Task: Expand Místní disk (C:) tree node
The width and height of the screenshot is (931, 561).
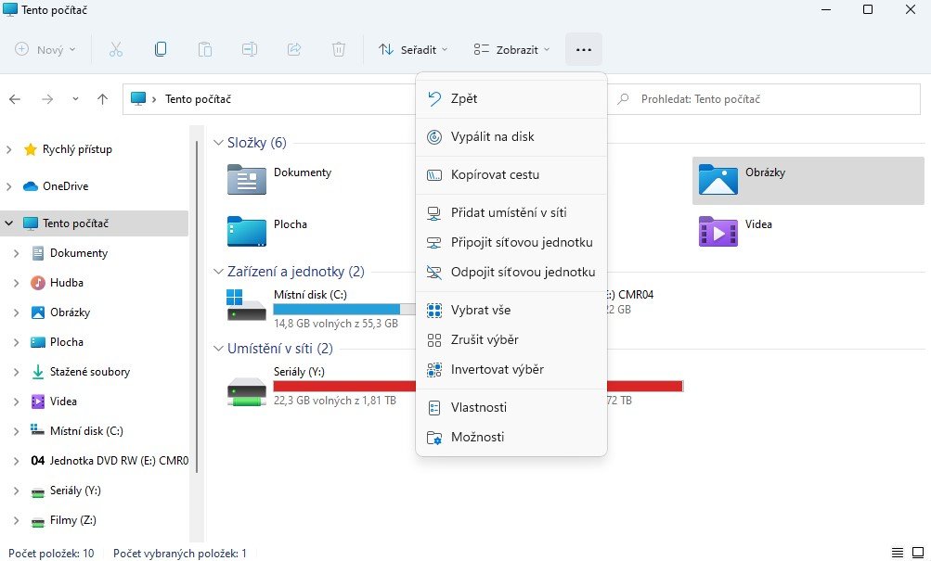Action: point(17,431)
